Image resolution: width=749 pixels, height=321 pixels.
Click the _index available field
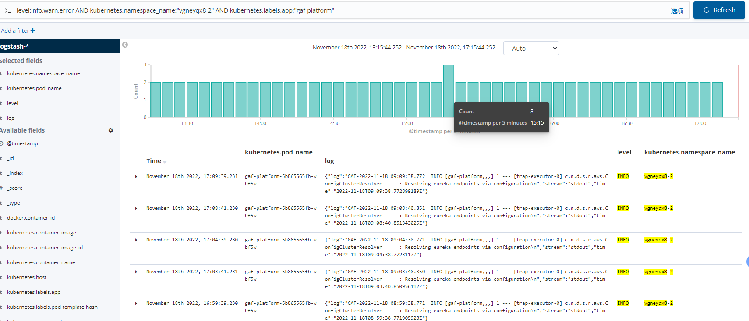pyautogui.click(x=15, y=173)
